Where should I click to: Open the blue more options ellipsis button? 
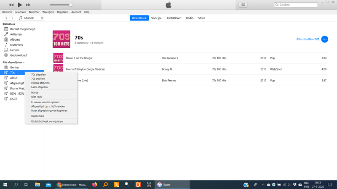(x=324, y=39)
